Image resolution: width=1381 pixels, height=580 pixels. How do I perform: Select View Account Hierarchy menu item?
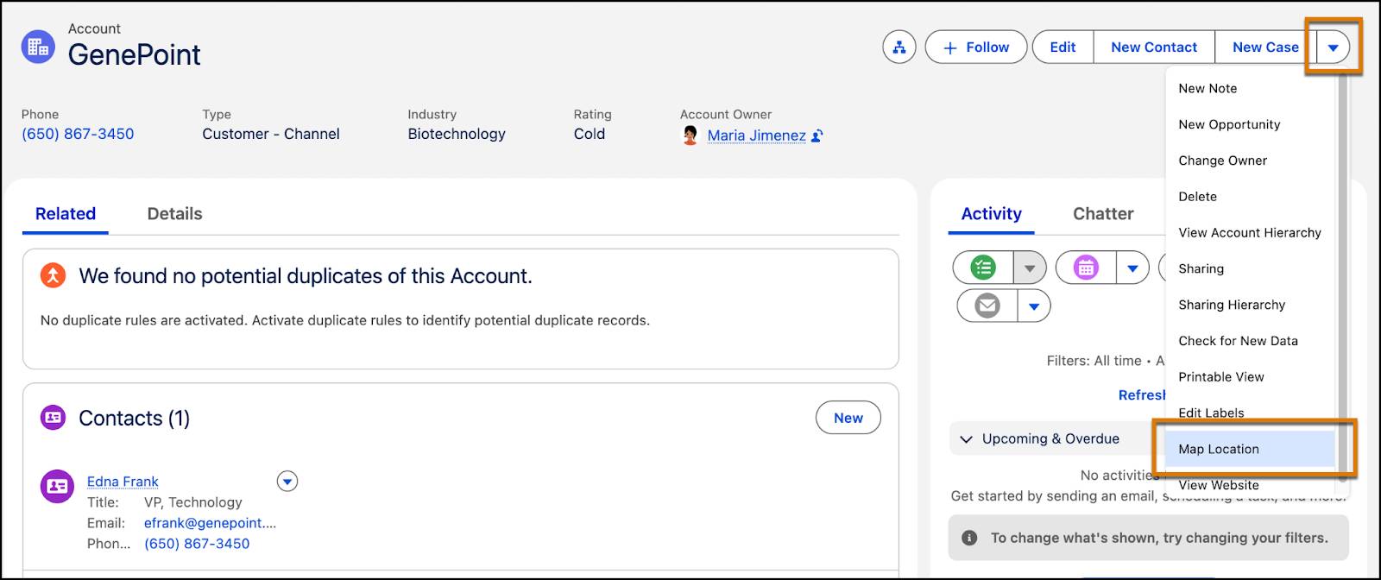(x=1250, y=233)
